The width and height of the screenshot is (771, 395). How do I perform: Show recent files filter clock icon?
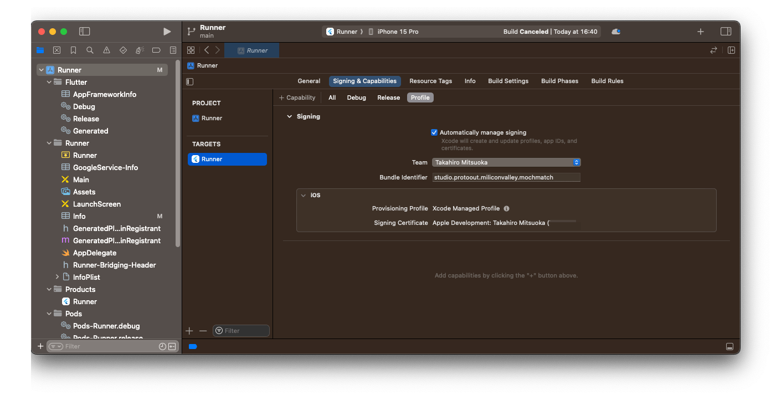[162, 346]
